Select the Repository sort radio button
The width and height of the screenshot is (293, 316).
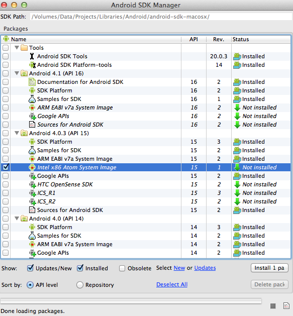80,285
